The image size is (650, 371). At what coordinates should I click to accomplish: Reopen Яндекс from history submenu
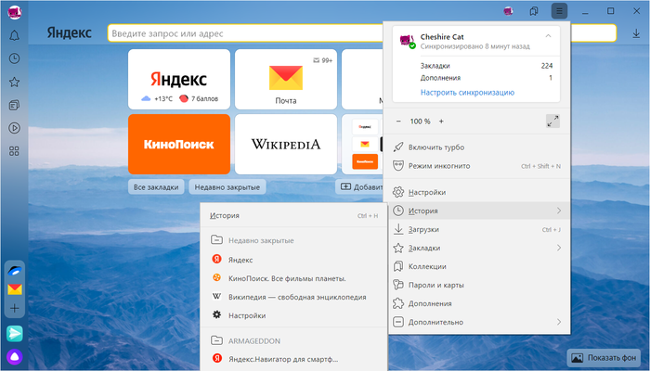click(294, 260)
